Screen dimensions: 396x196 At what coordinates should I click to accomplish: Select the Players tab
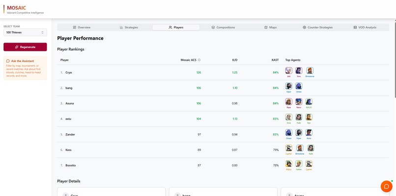pyautogui.click(x=176, y=27)
